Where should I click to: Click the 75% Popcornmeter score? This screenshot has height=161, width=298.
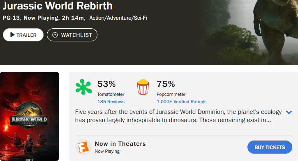[x=166, y=84]
